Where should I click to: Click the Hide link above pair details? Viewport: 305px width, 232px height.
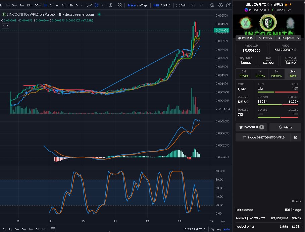tap(297, 201)
